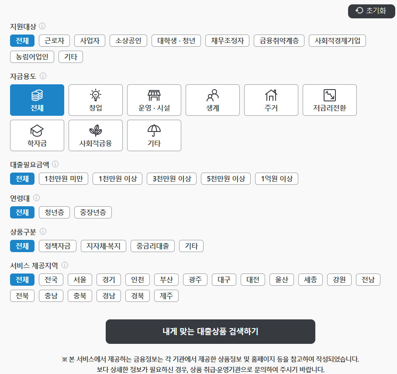Reset filters with 초기화 button
The width and height of the screenshot is (397, 374).
click(371, 11)
